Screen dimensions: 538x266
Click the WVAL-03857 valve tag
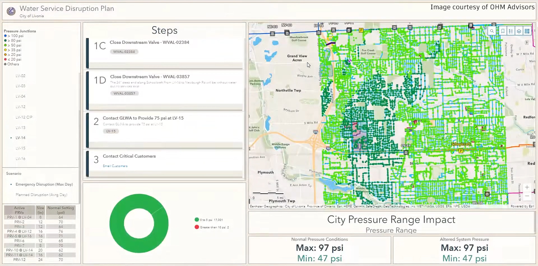pyautogui.click(x=124, y=93)
